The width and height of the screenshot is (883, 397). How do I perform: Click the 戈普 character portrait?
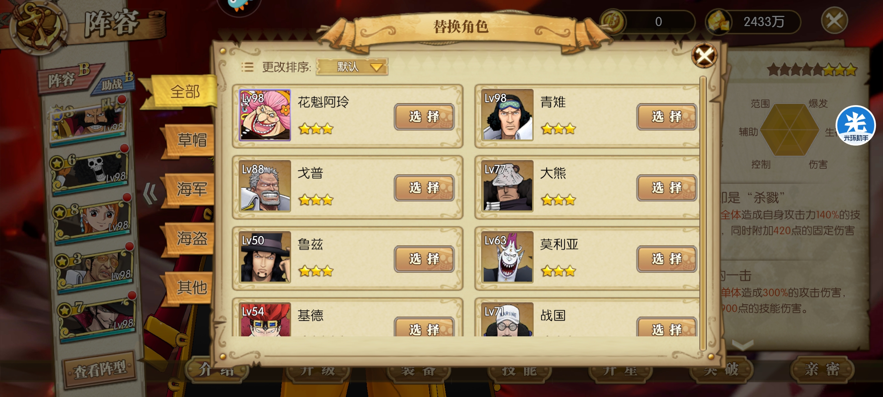pyautogui.click(x=265, y=186)
